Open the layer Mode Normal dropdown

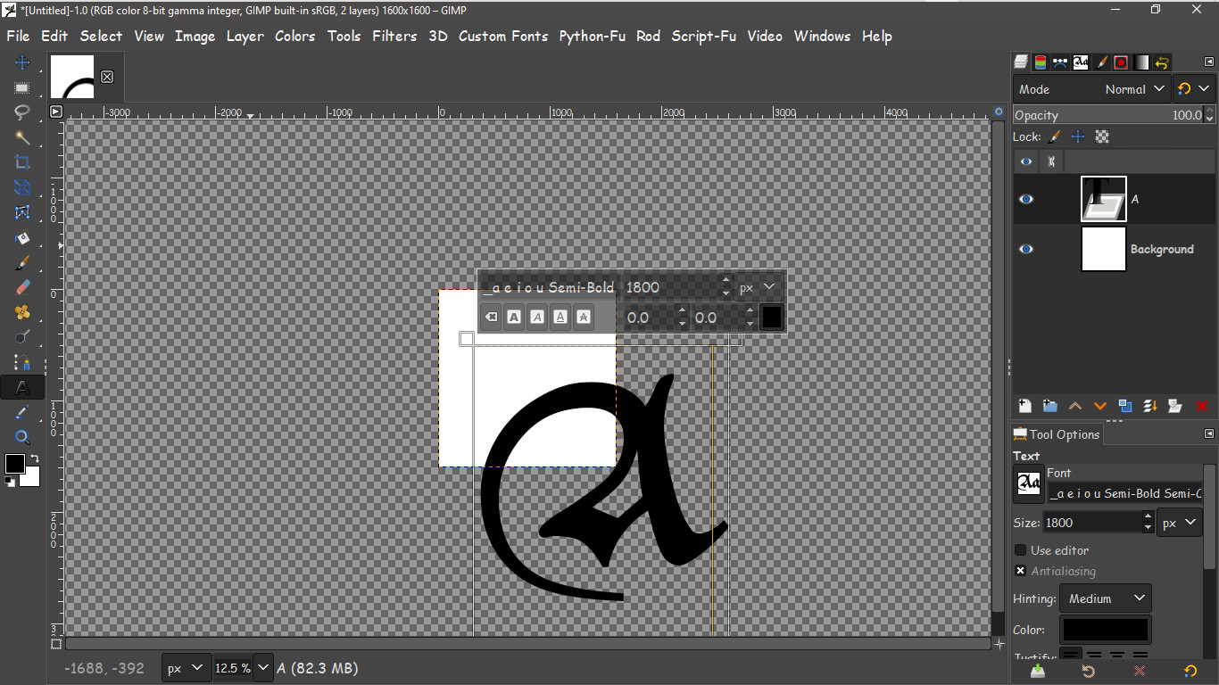click(x=1092, y=89)
